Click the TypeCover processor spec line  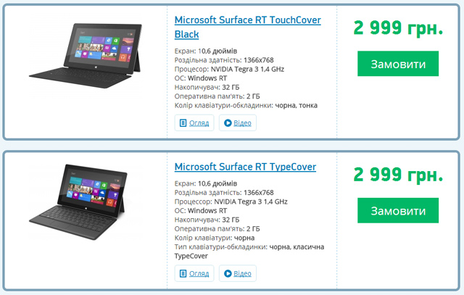point(231,201)
